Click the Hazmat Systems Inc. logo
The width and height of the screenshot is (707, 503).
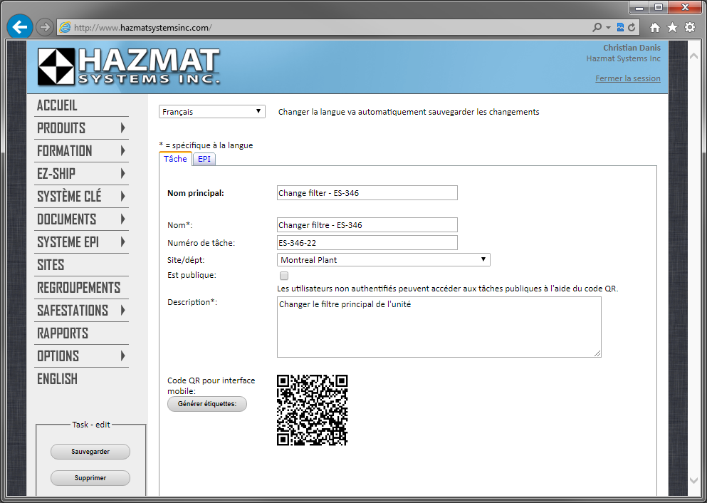[x=129, y=67]
